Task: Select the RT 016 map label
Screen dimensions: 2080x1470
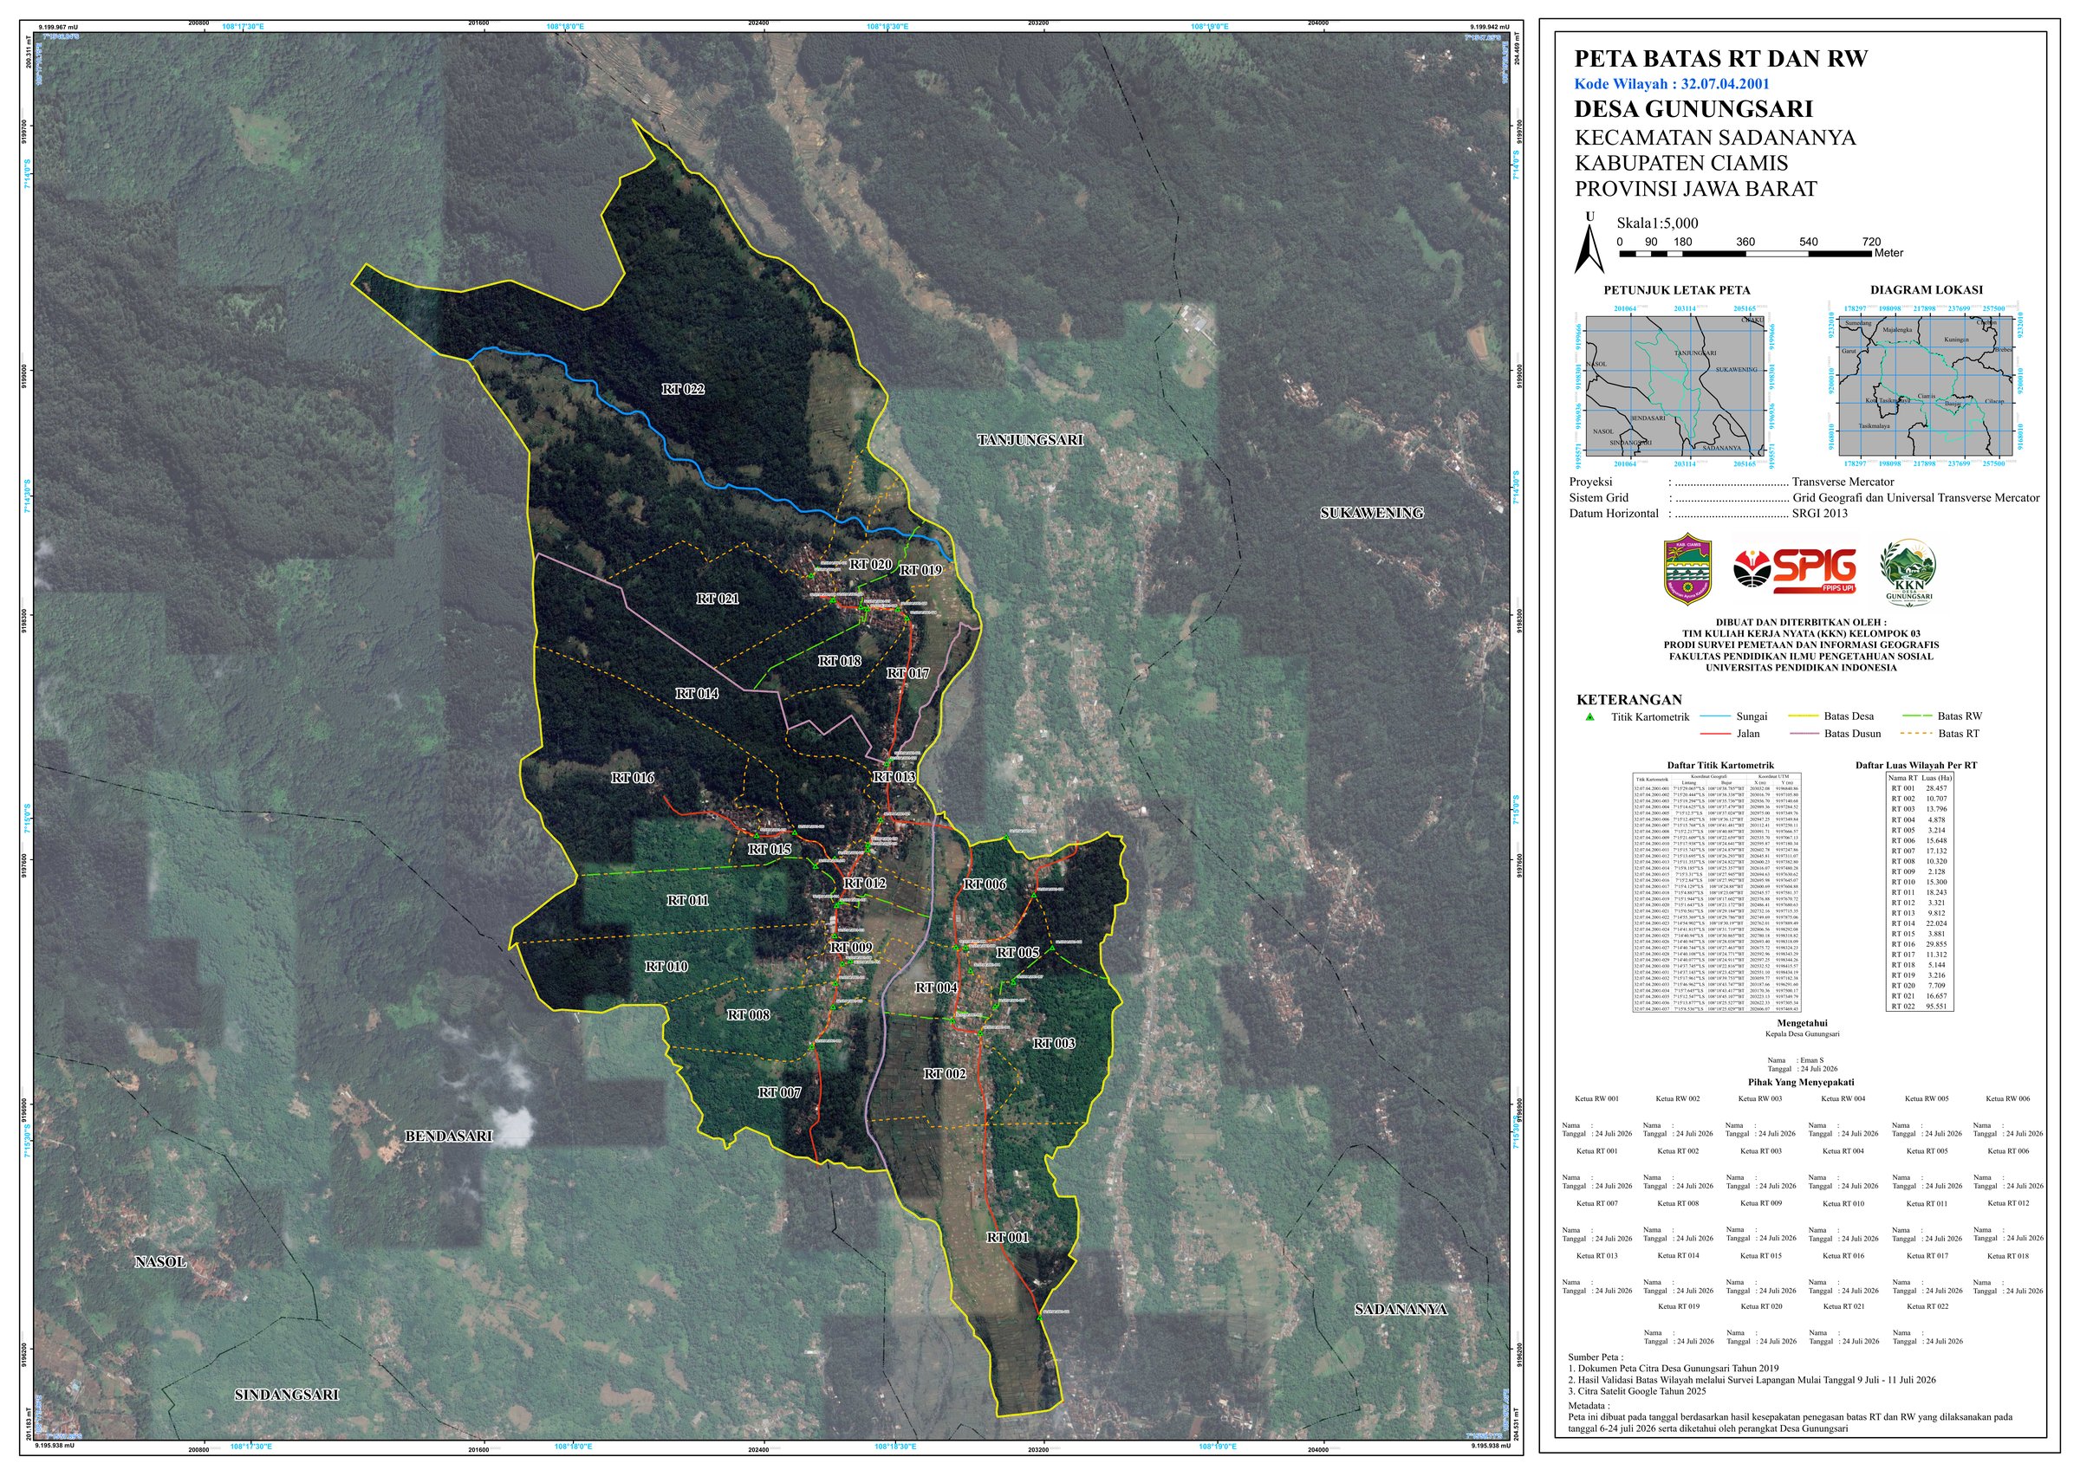Action: 633,778
